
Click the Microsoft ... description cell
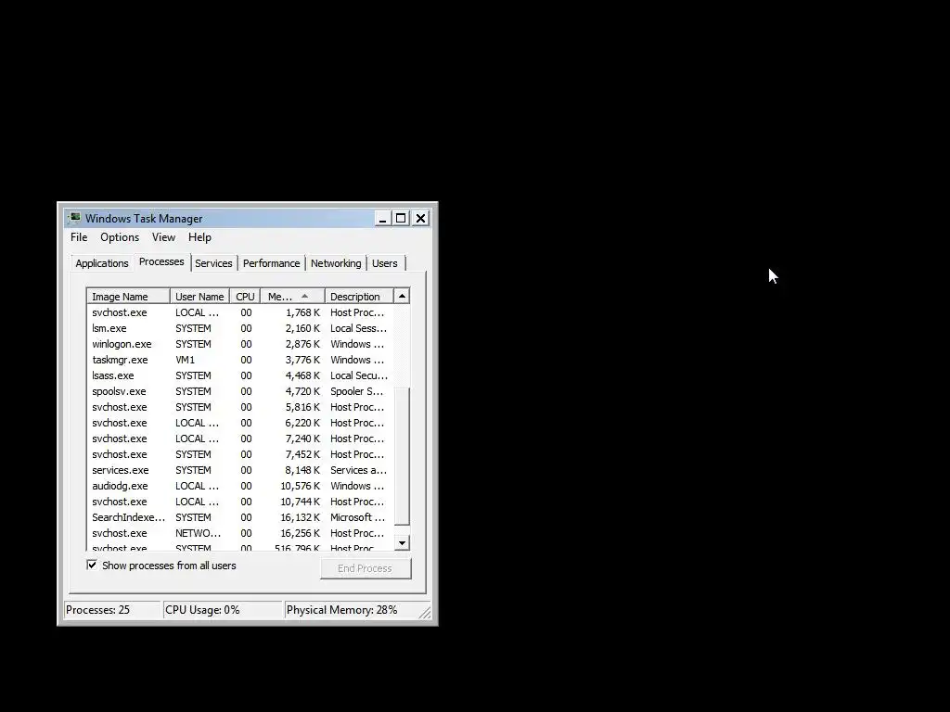coord(357,517)
